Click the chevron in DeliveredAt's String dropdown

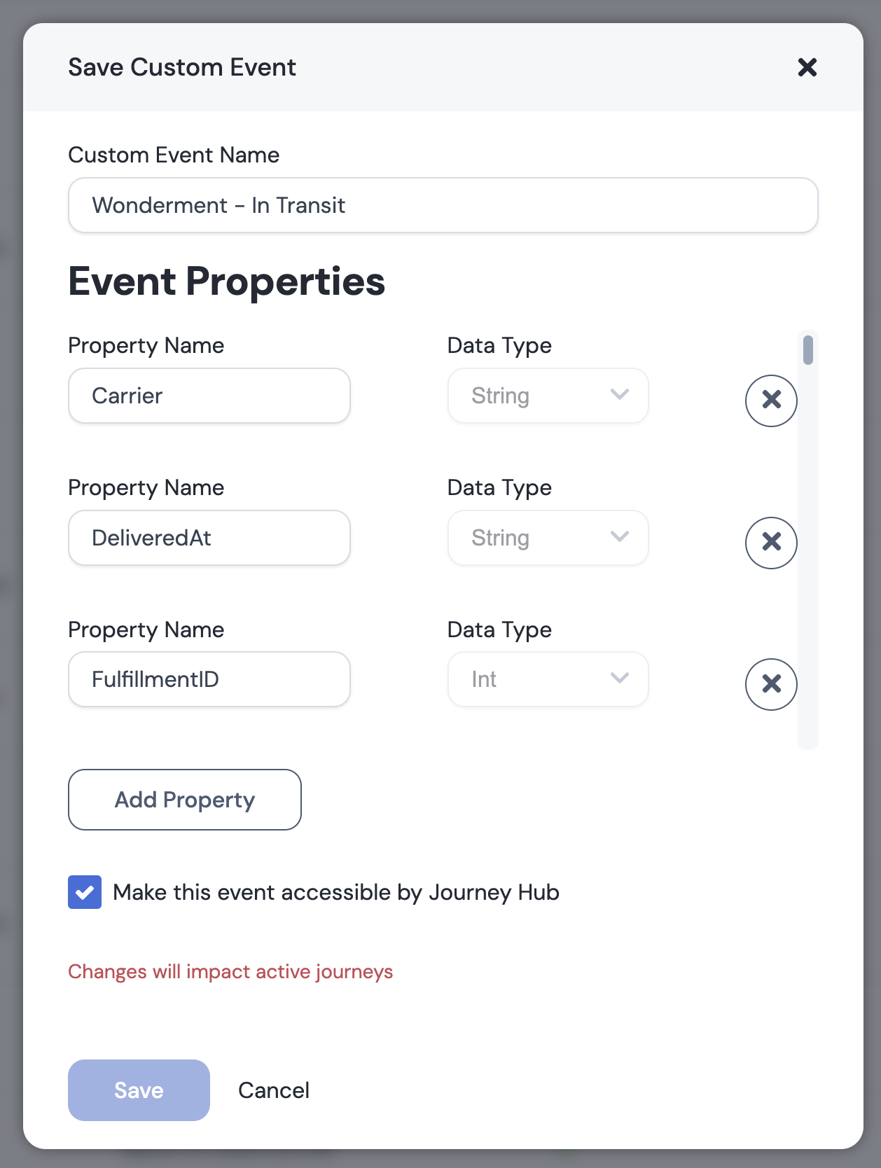tap(620, 537)
